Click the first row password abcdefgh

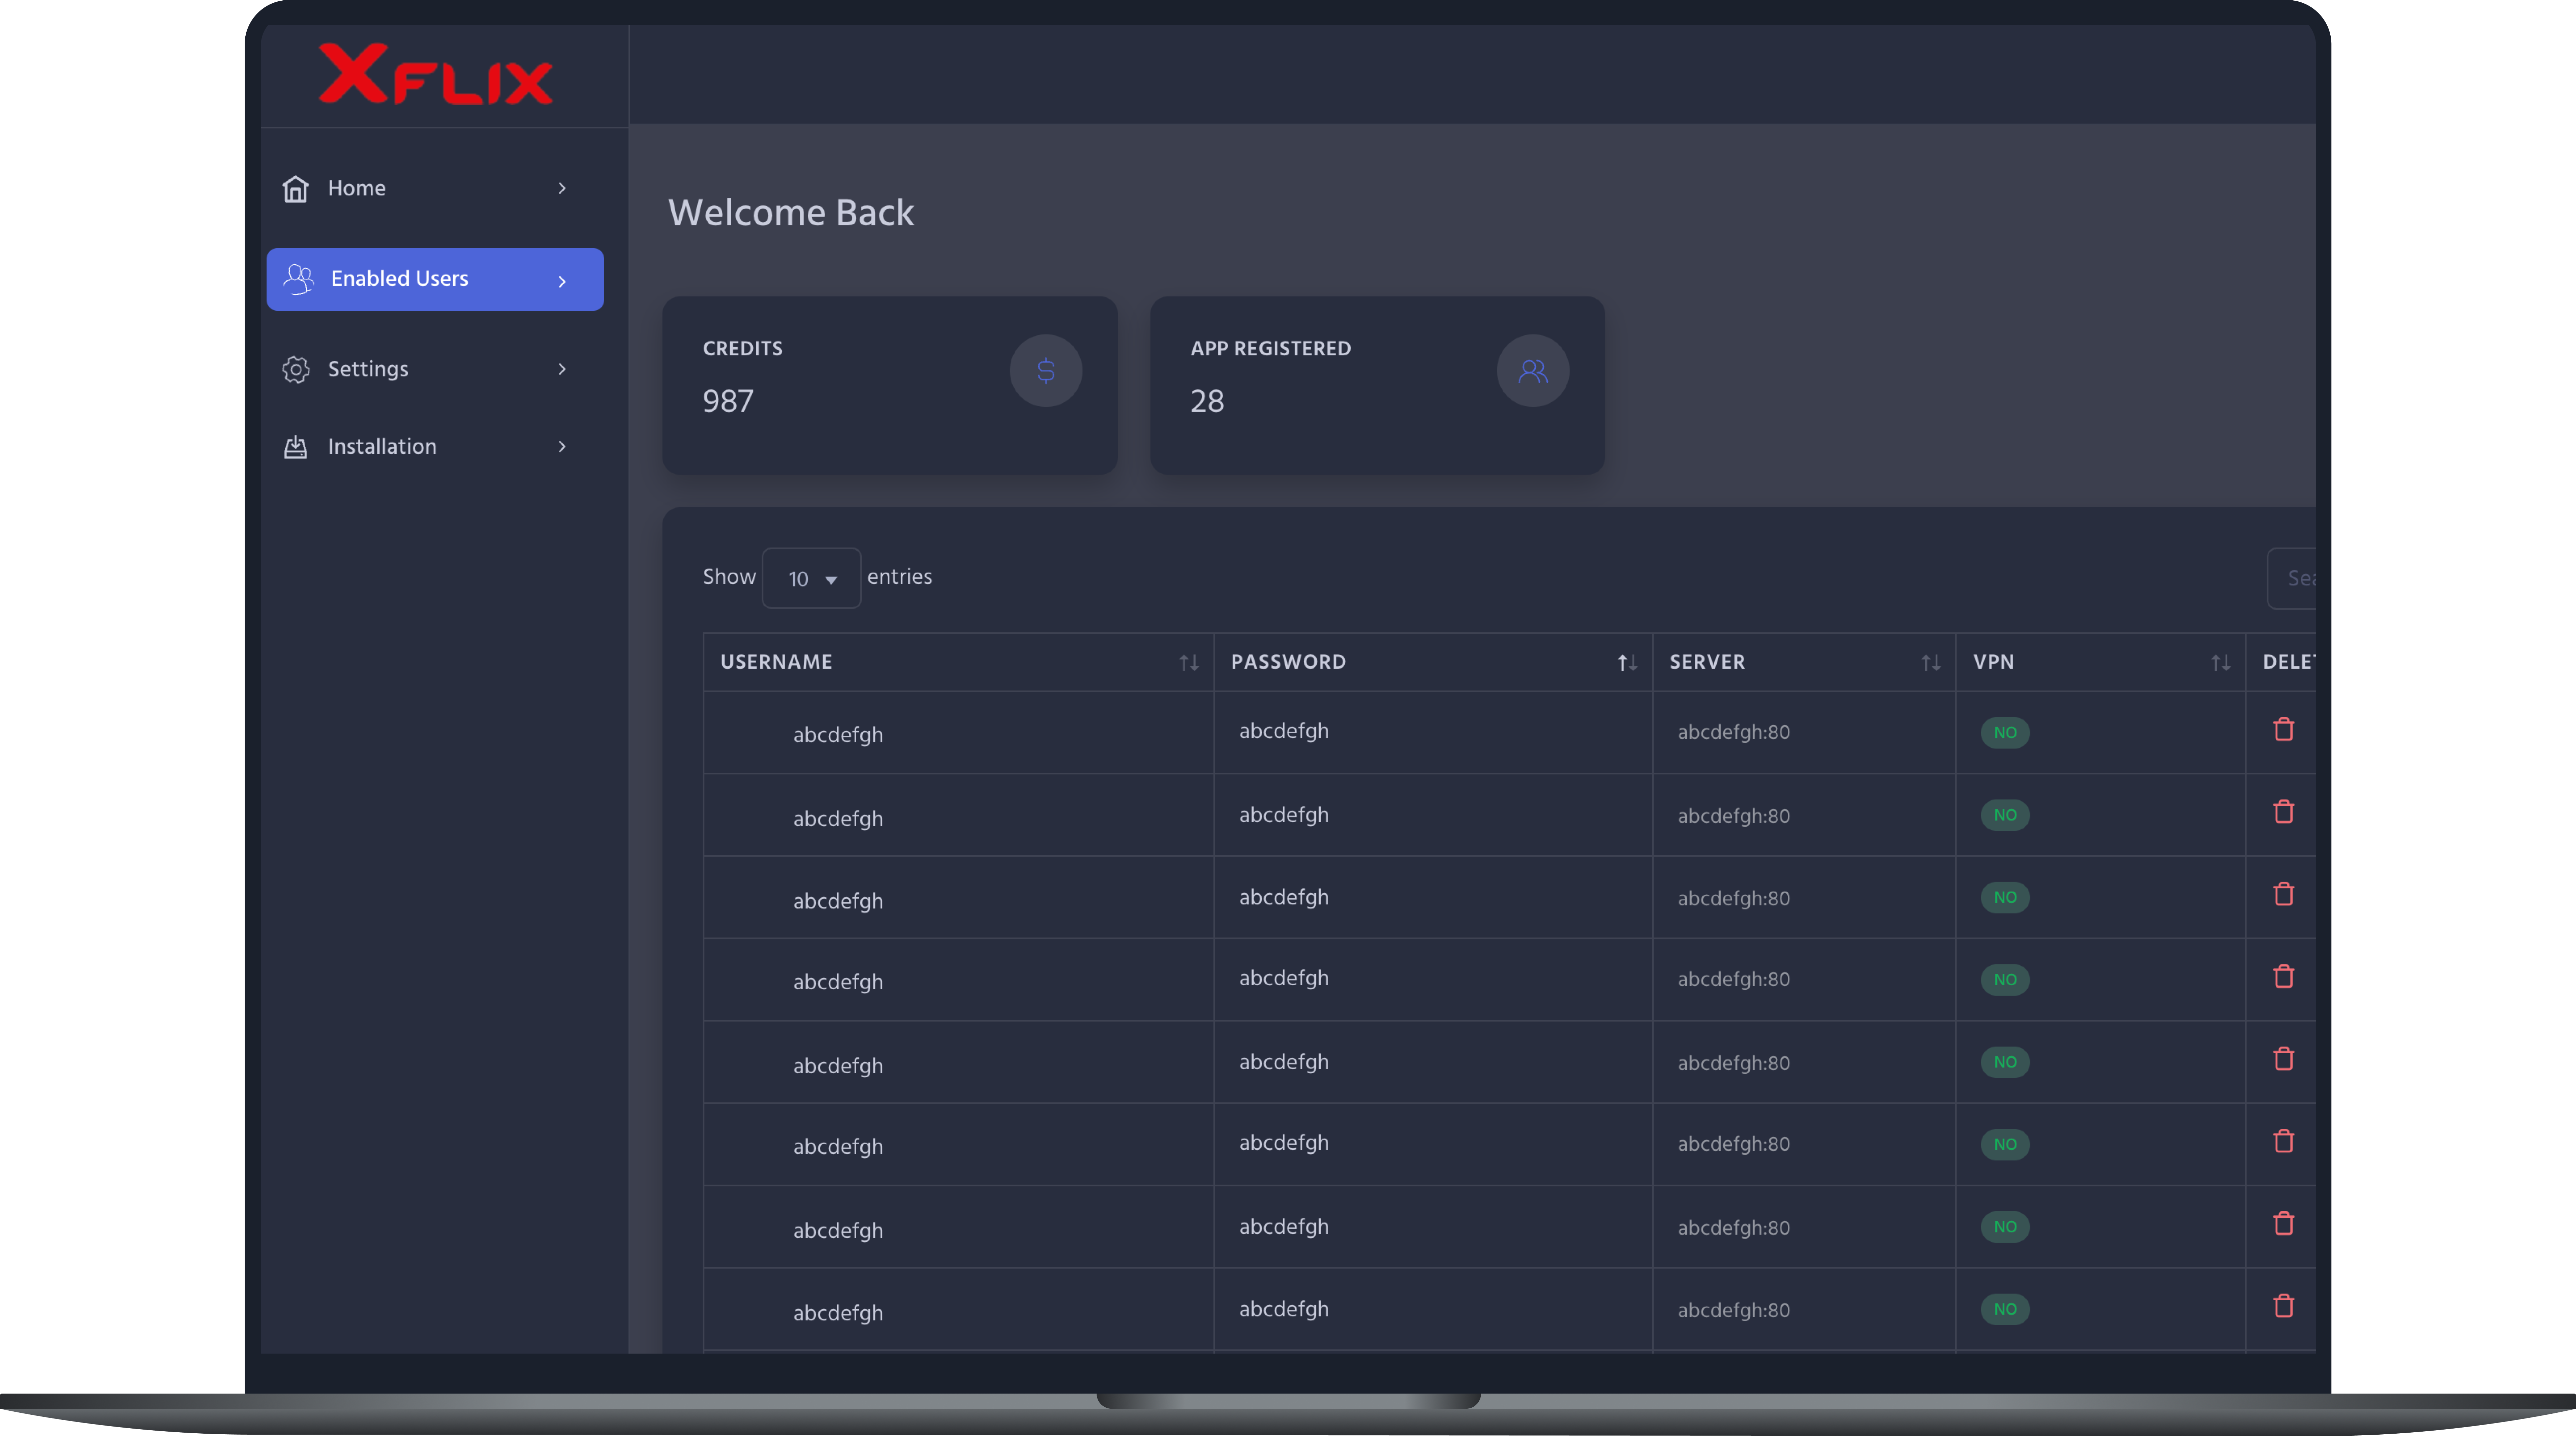point(1284,732)
